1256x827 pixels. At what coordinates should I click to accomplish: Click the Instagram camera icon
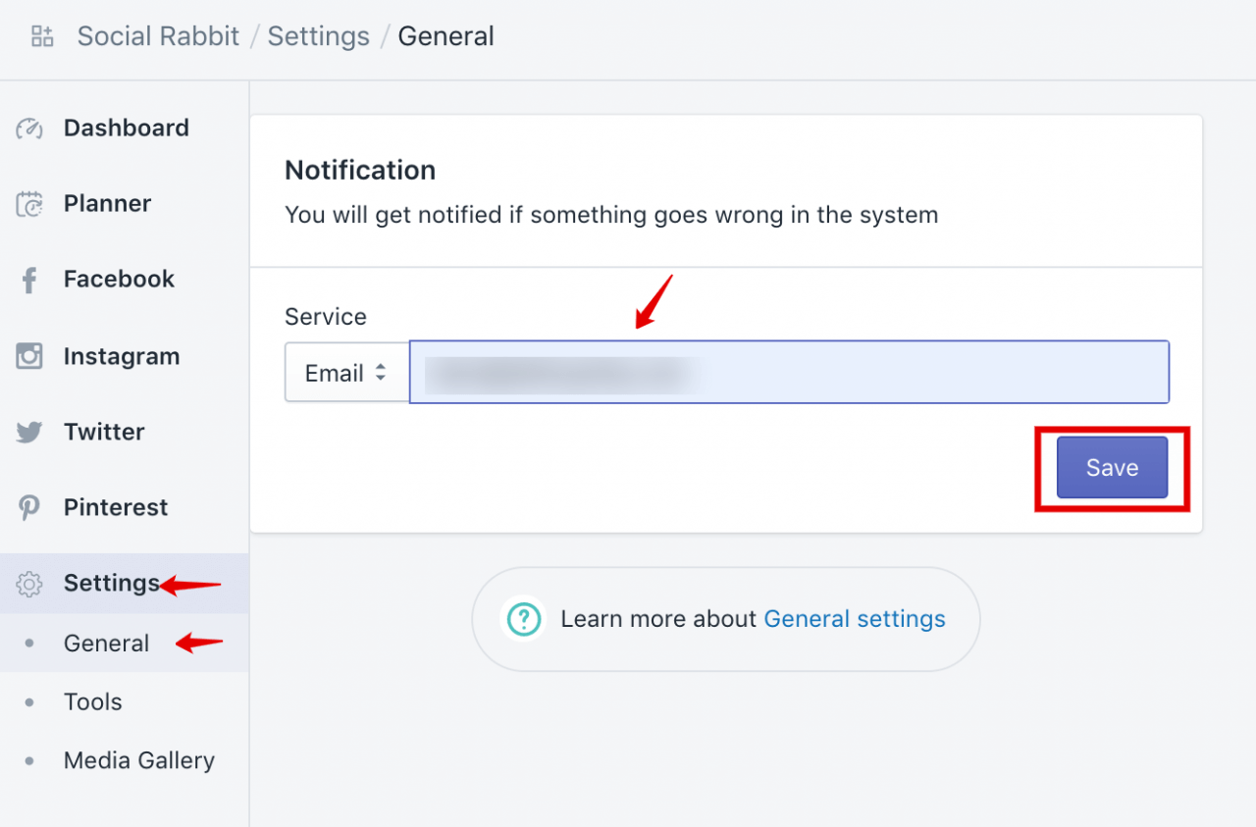coord(29,356)
